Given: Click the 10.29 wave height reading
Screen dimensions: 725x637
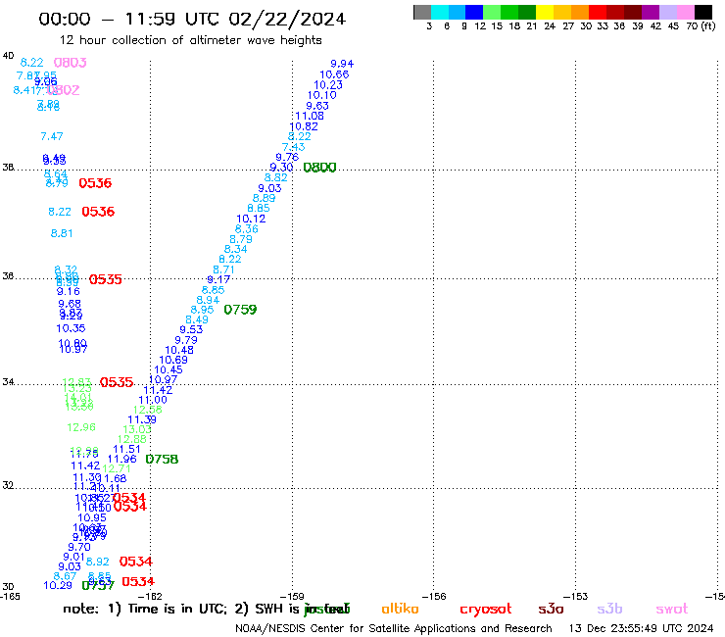Looking at the screenshot, I should tap(58, 586).
